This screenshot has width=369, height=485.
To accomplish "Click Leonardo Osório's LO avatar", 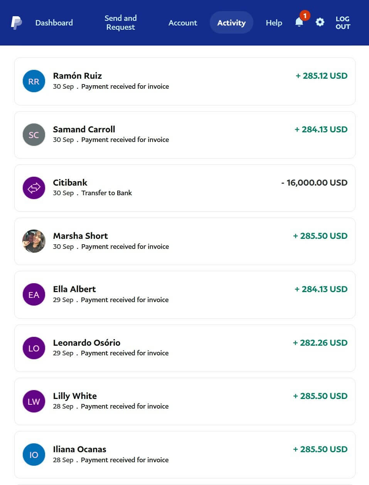I will click(34, 348).
